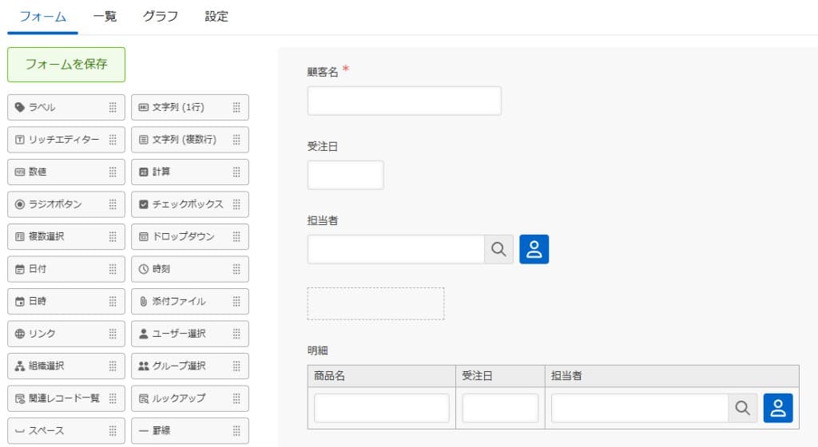Click search icon in 担当者 form field
818x447 pixels.
[x=498, y=249]
